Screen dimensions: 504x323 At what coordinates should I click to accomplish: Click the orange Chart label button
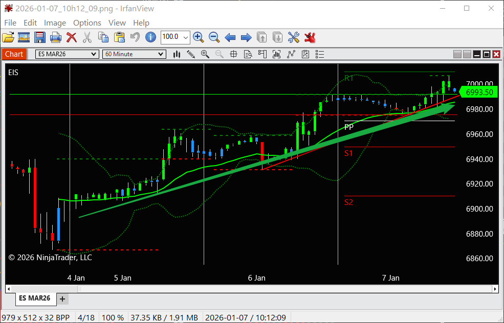pyautogui.click(x=14, y=54)
